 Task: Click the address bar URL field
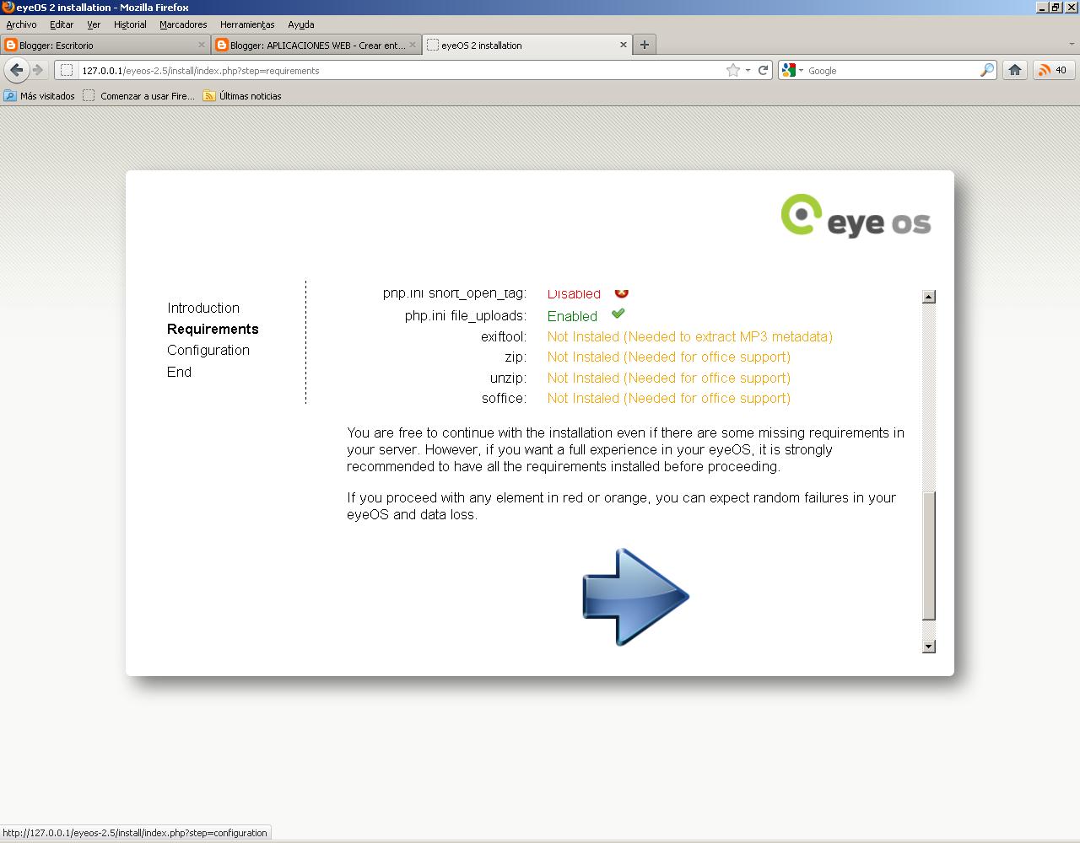(x=401, y=71)
